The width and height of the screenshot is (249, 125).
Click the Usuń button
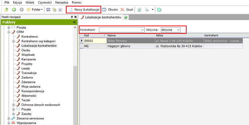(127, 10)
